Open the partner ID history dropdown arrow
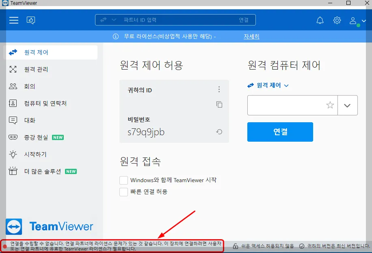 pyautogui.click(x=347, y=106)
